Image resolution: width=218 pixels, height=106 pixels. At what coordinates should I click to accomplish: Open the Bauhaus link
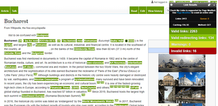[10, 67]
